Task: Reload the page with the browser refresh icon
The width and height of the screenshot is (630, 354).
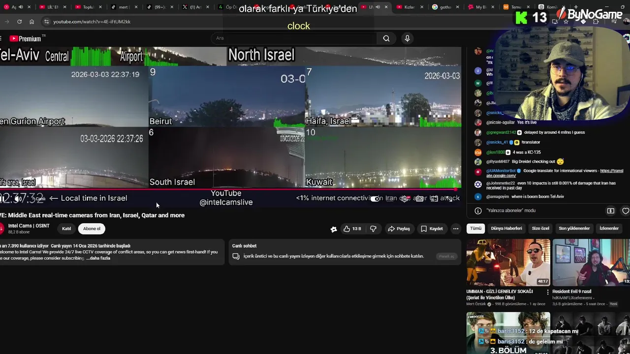Action: pyautogui.click(x=19, y=22)
